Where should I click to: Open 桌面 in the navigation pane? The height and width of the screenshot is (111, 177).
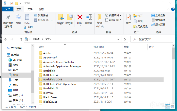point(13,90)
